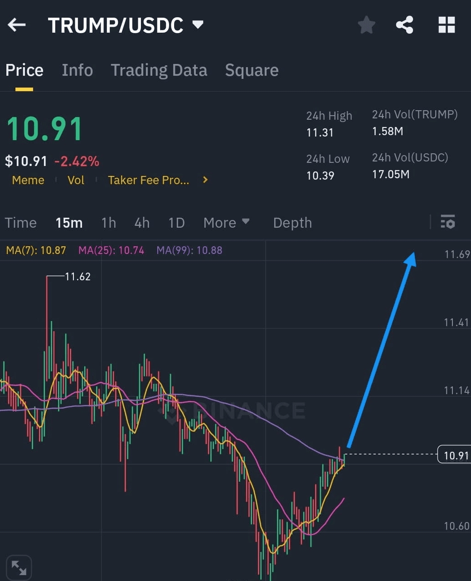Image resolution: width=471 pixels, height=581 pixels.
Task: Switch to the Trading Data tab
Action: coord(159,70)
